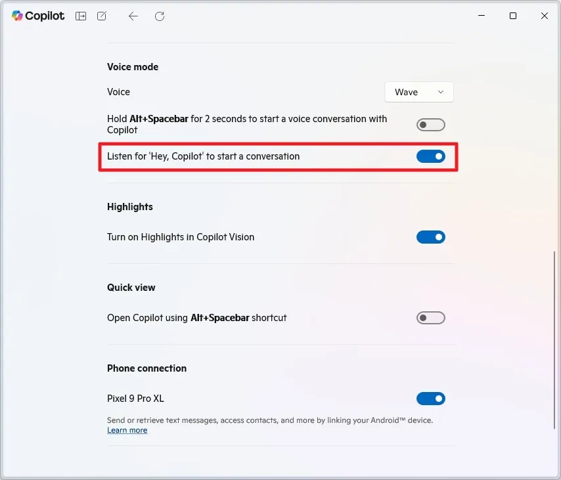Viewport: 561px width, 480px height.
Task: Maximize the Copilot window
Action: (513, 16)
